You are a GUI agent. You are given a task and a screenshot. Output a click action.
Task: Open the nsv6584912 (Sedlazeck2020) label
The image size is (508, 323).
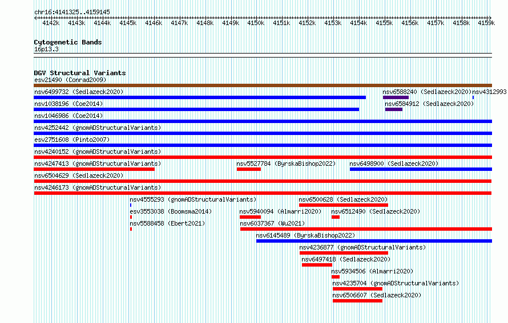tap(429, 104)
